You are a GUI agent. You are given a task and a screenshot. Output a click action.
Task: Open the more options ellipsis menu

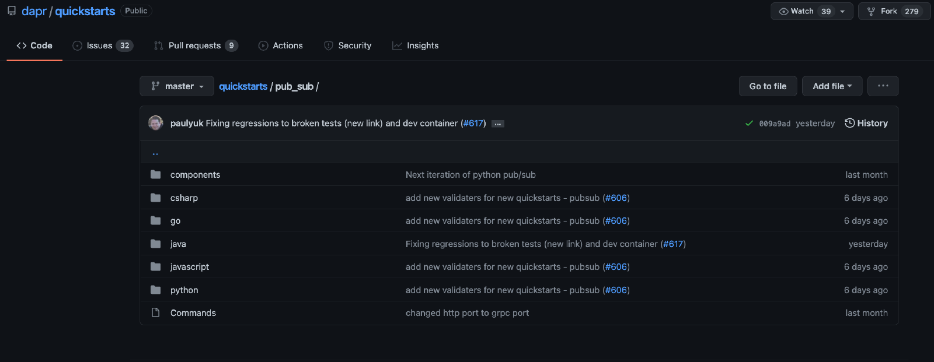coord(883,86)
